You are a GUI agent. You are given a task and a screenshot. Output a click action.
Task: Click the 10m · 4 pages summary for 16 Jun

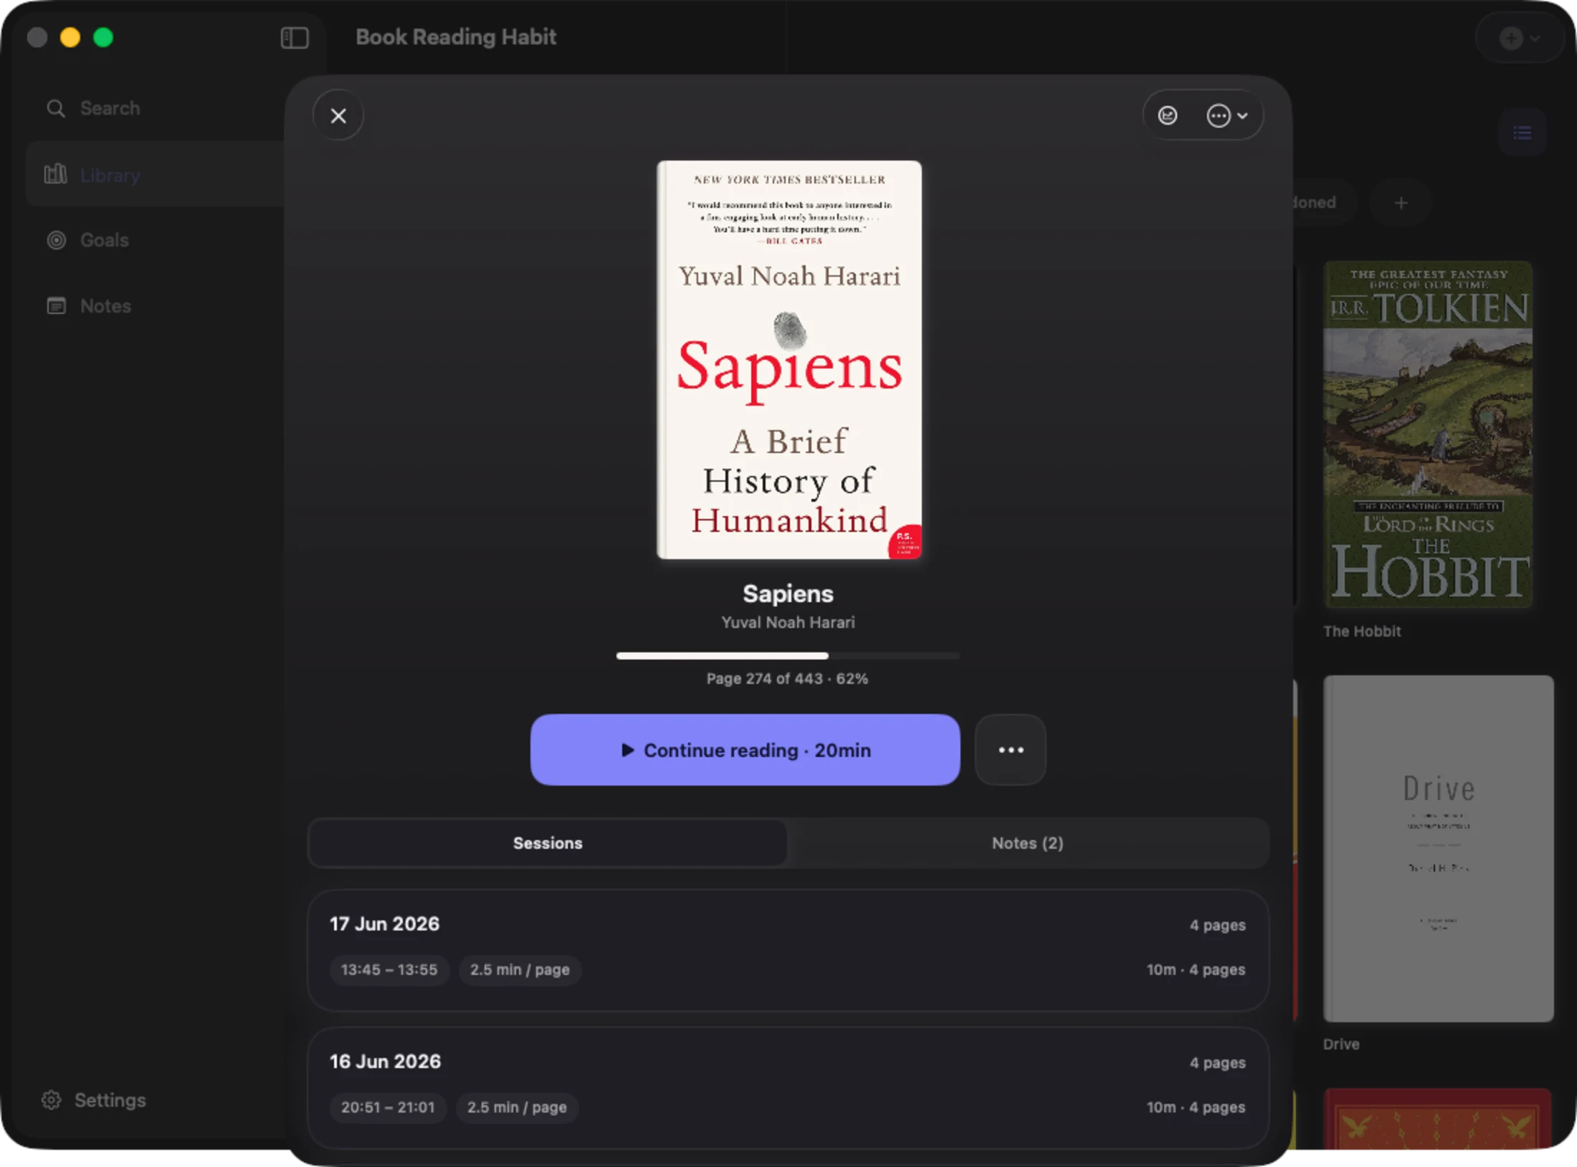click(1196, 1108)
